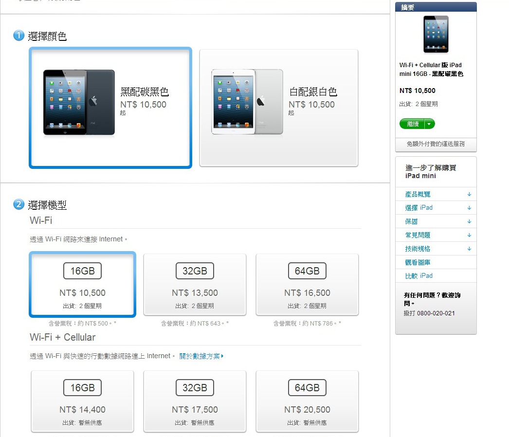Choose the Wi-Fi 64GB NT$ 16,500 model
Screen dimensions: 509x437
[x=307, y=284]
